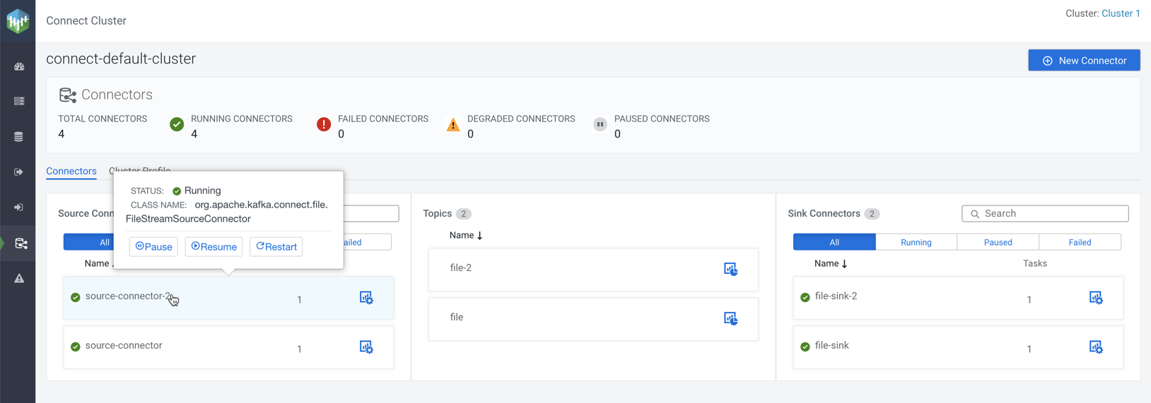The height and width of the screenshot is (403, 1151).
Task: Open profile icon for file-sink-2
Action: click(1096, 298)
